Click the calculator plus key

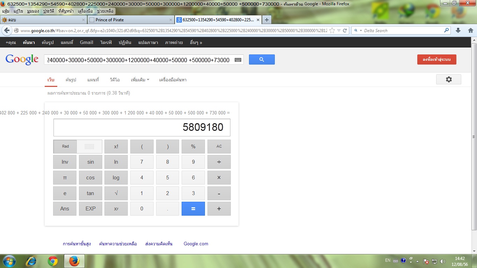(x=219, y=209)
